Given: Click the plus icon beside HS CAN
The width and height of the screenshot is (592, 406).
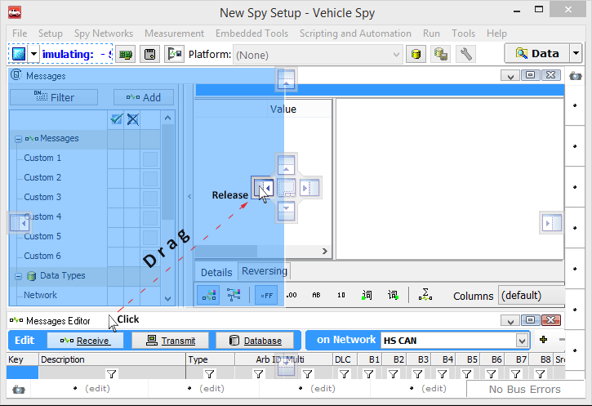Looking at the screenshot, I should (x=544, y=340).
